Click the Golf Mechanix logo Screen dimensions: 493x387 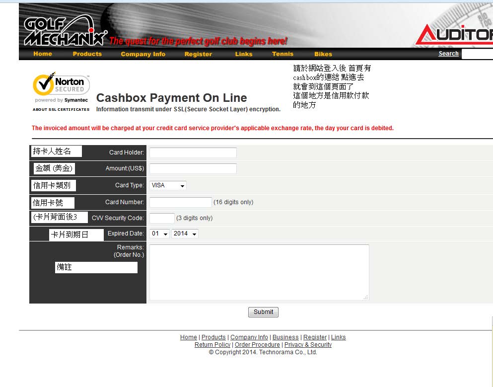[65, 31]
